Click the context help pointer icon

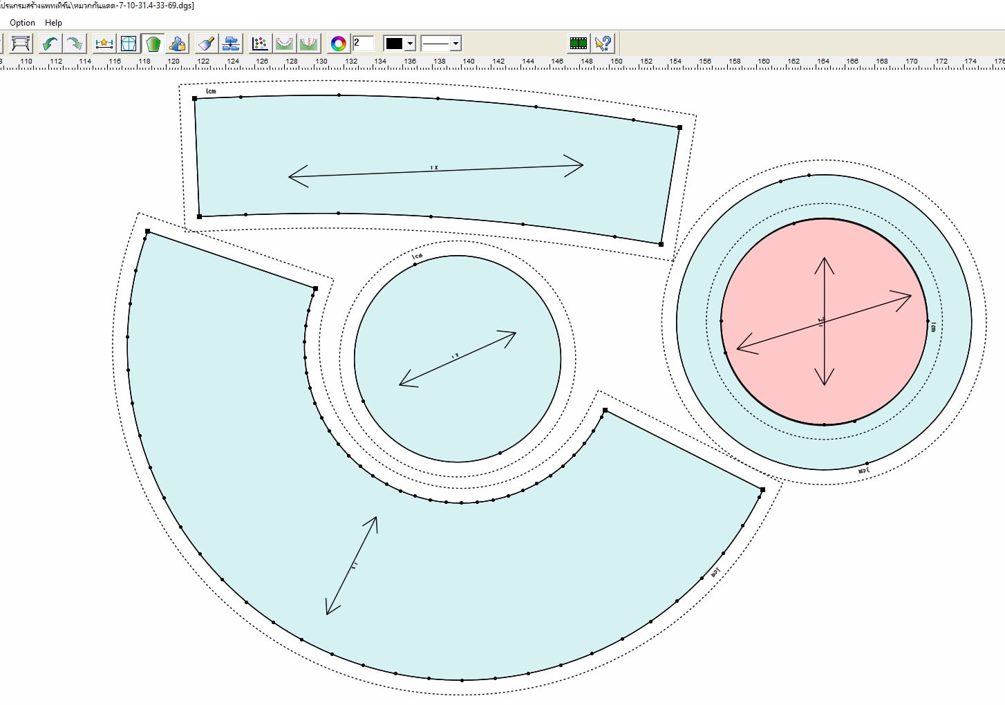click(603, 44)
